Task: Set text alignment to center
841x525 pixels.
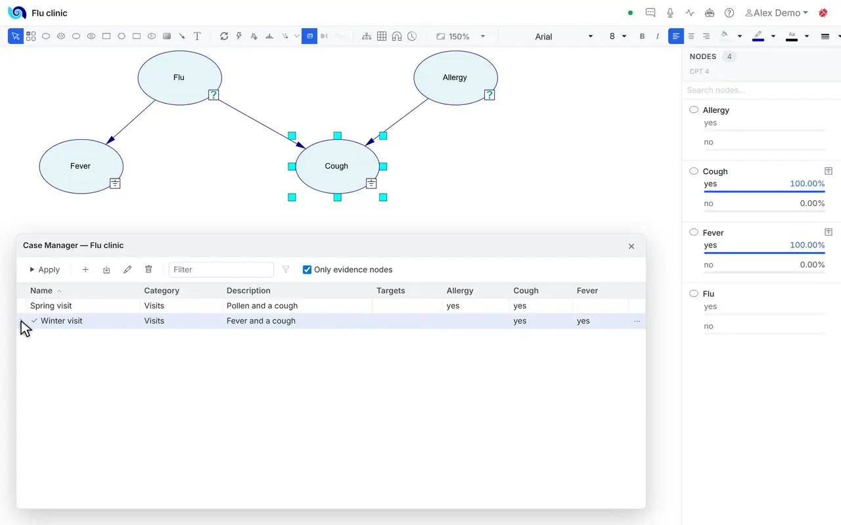Action: [x=691, y=37]
